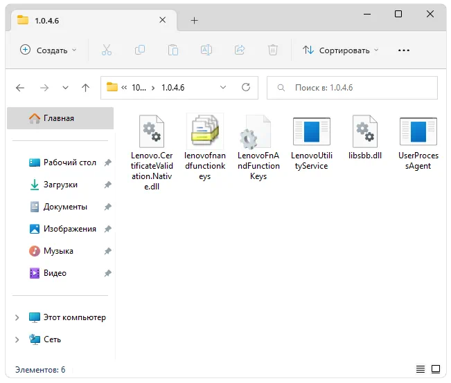Image resolution: width=451 pixels, height=383 pixels.
Task: Switch to details list view
Action: (421, 369)
